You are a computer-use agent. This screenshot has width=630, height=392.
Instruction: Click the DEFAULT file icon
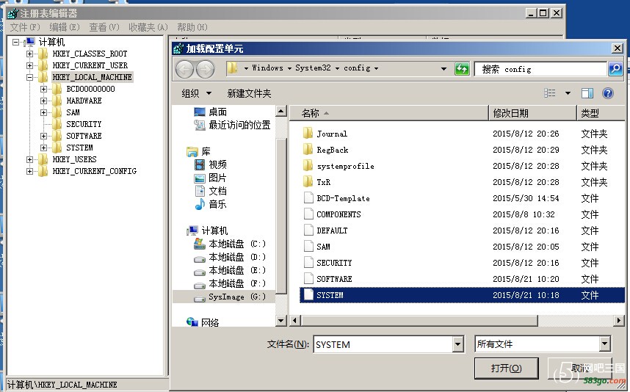click(x=308, y=230)
